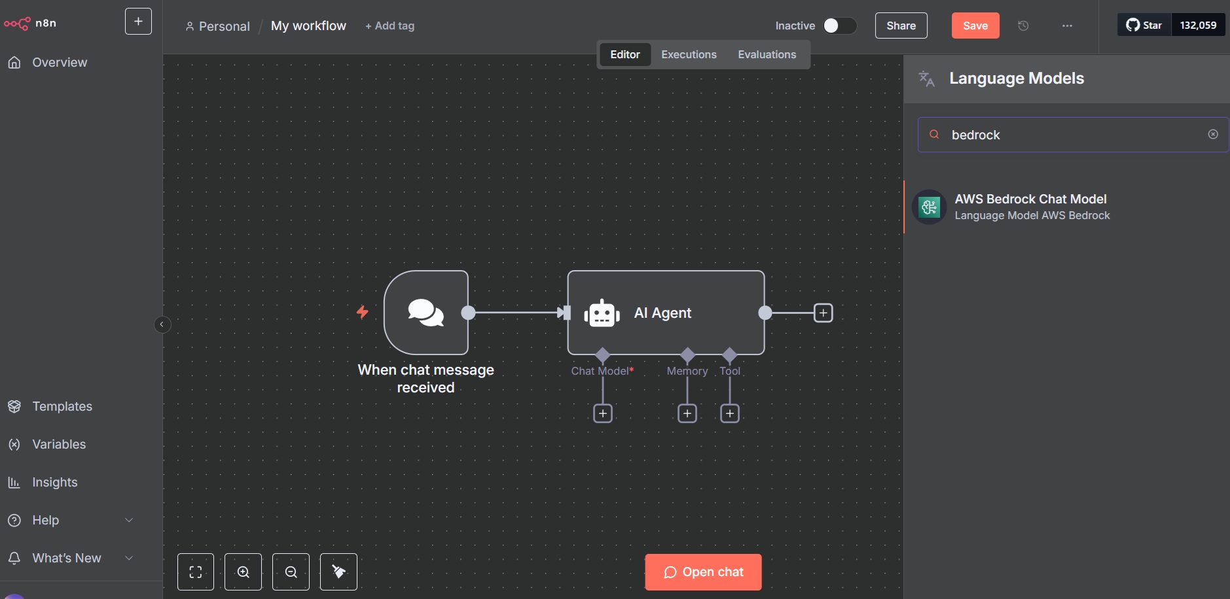Add a Memory sub-node

pyautogui.click(x=687, y=413)
